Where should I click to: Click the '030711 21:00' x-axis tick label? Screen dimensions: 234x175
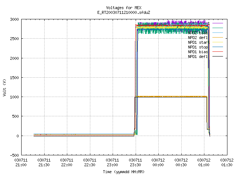pyautogui.click(x=21, y=163)
